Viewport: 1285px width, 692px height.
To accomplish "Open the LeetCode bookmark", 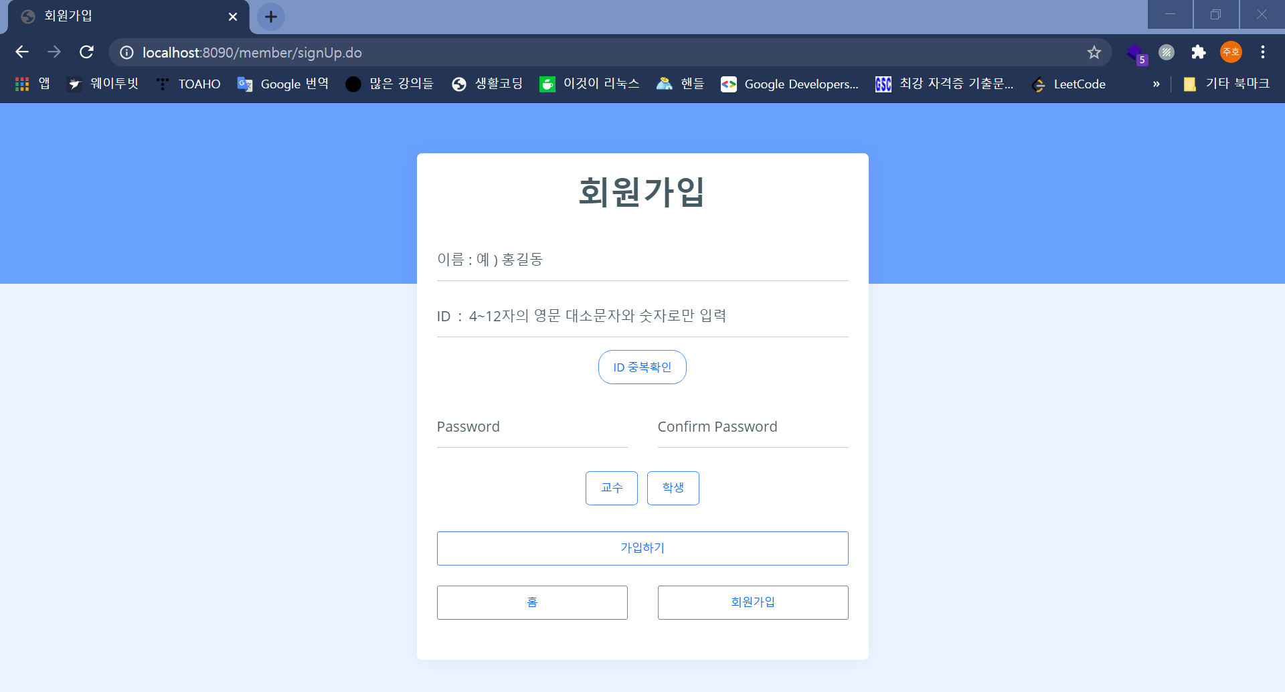I will click(1069, 84).
